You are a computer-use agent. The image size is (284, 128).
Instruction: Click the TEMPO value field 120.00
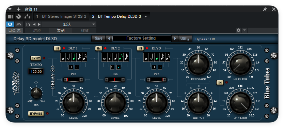point(36,71)
